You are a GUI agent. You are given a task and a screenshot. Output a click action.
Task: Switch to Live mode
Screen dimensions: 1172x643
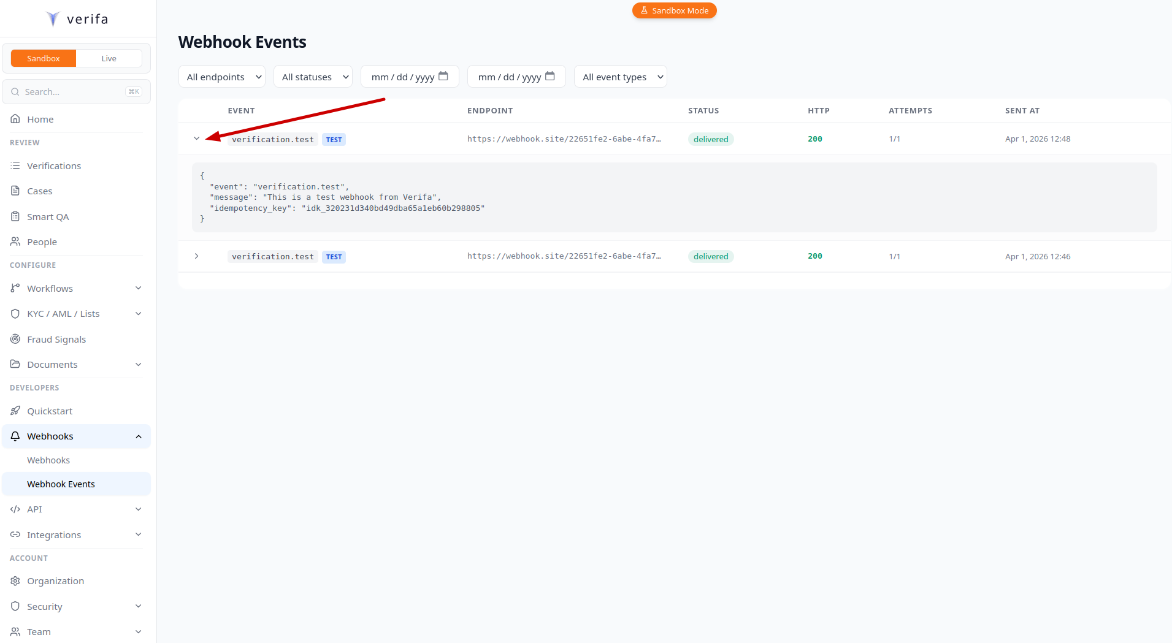tap(109, 58)
